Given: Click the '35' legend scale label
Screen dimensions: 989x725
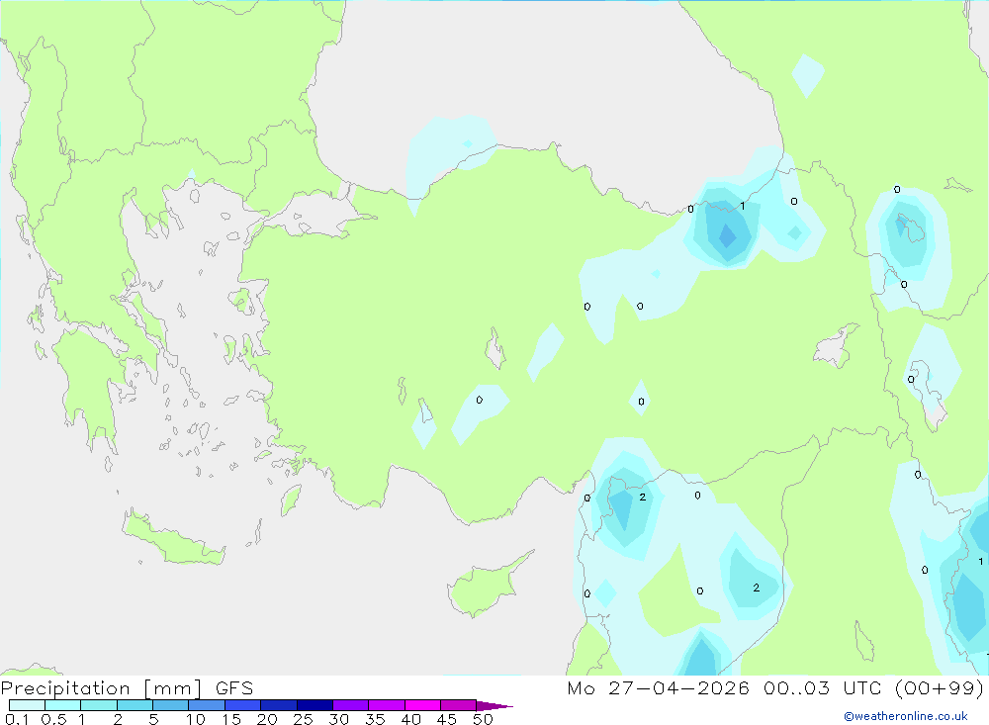Looking at the screenshot, I should [x=375, y=719].
